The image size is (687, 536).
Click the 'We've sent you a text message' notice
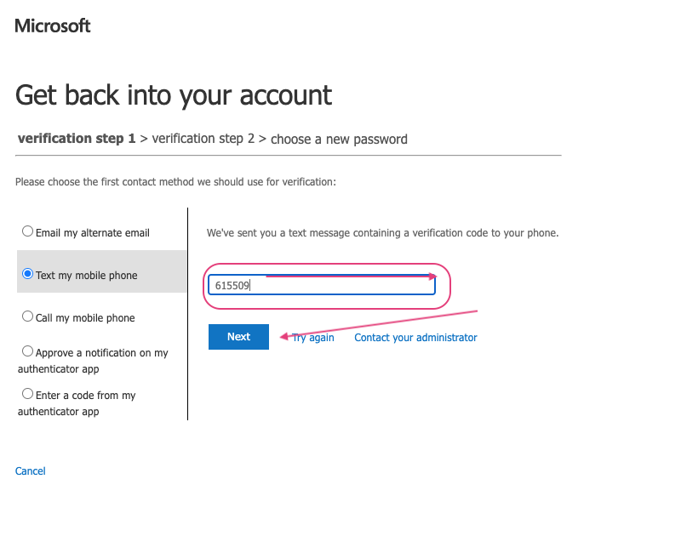(x=382, y=233)
